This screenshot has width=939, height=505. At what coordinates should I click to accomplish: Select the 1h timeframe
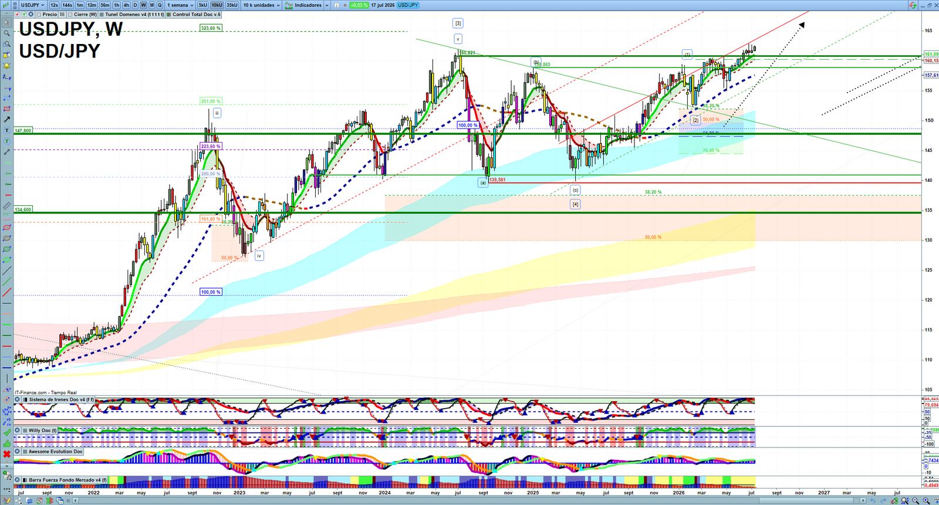pos(116,5)
